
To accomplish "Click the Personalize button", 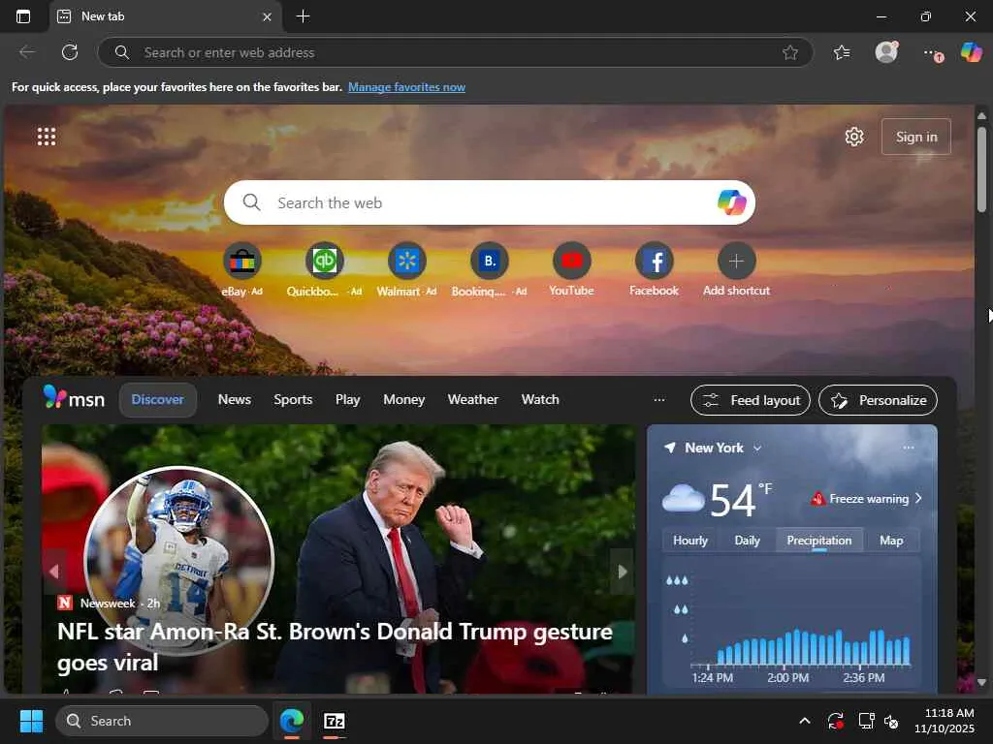I will (x=878, y=400).
